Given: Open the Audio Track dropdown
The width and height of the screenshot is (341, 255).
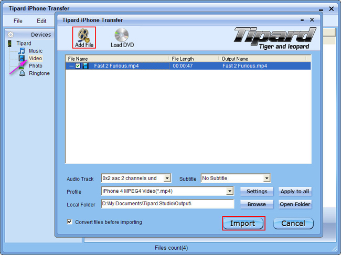Looking at the screenshot, I should point(167,178).
